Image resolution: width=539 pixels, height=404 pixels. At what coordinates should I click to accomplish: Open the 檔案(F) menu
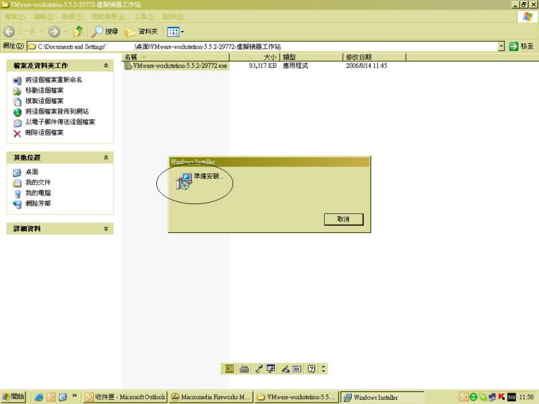pos(15,16)
